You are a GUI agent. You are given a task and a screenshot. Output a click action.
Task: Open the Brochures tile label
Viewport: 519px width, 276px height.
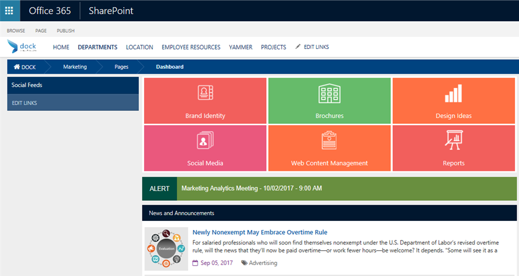click(x=330, y=116)
